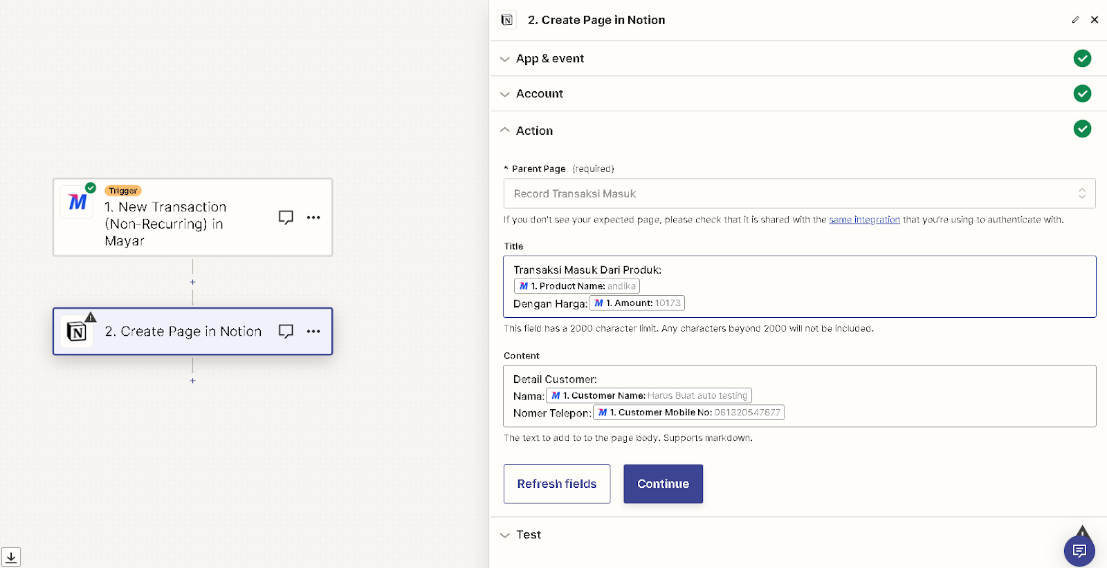Select the Customer Name data pill

click(x=649, y=395)
